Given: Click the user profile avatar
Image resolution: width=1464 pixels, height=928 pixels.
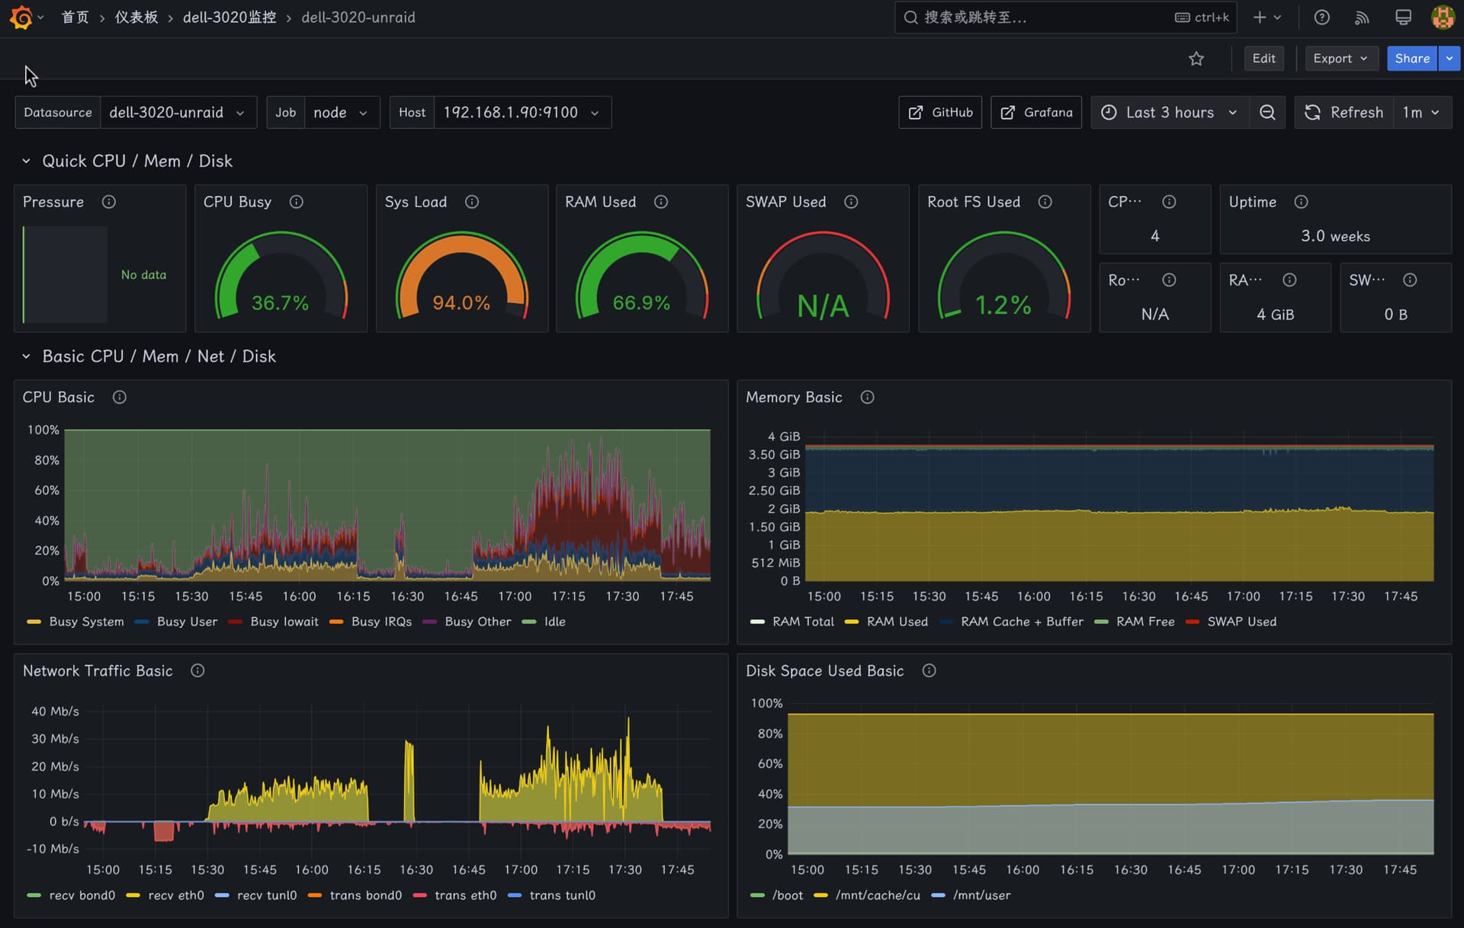Looking at the screenshot, I should tap(1443, 17).
